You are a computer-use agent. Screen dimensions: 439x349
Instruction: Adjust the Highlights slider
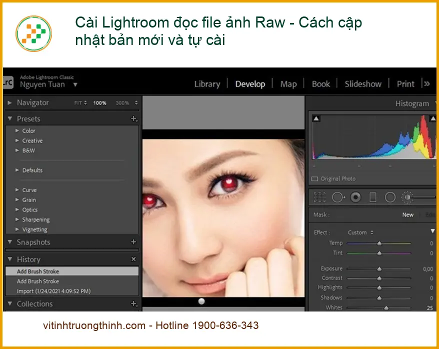coord(379,287)
